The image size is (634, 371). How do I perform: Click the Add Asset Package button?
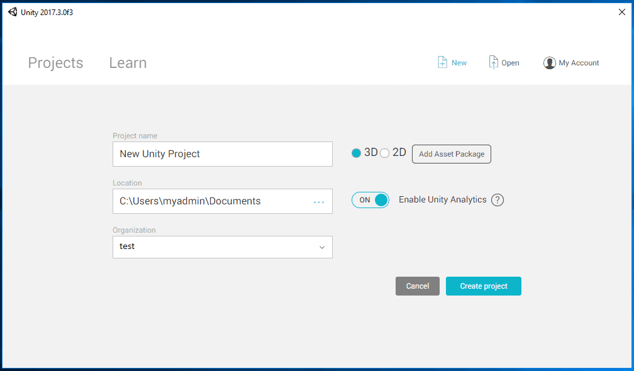tap(451, 154)
